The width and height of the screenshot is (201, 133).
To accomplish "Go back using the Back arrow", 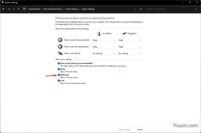I will [4, 9].
